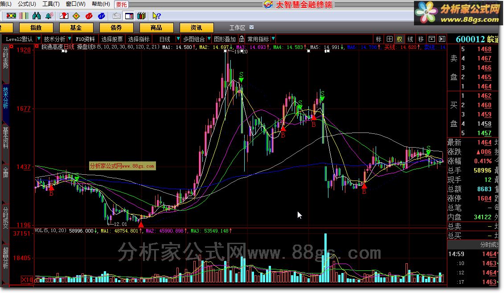The image size is (504, 293).
Task: Expand the Level2默认 dropdown arrow
Action: (39, 39)
